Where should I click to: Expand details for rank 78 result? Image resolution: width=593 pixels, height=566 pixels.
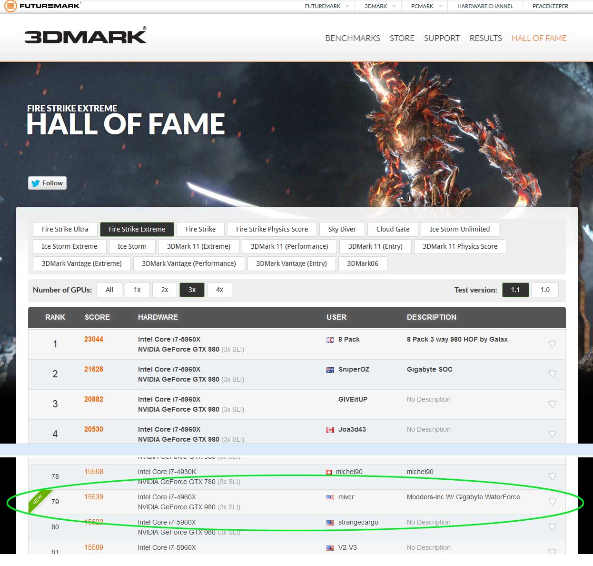(x=552, y=476)
